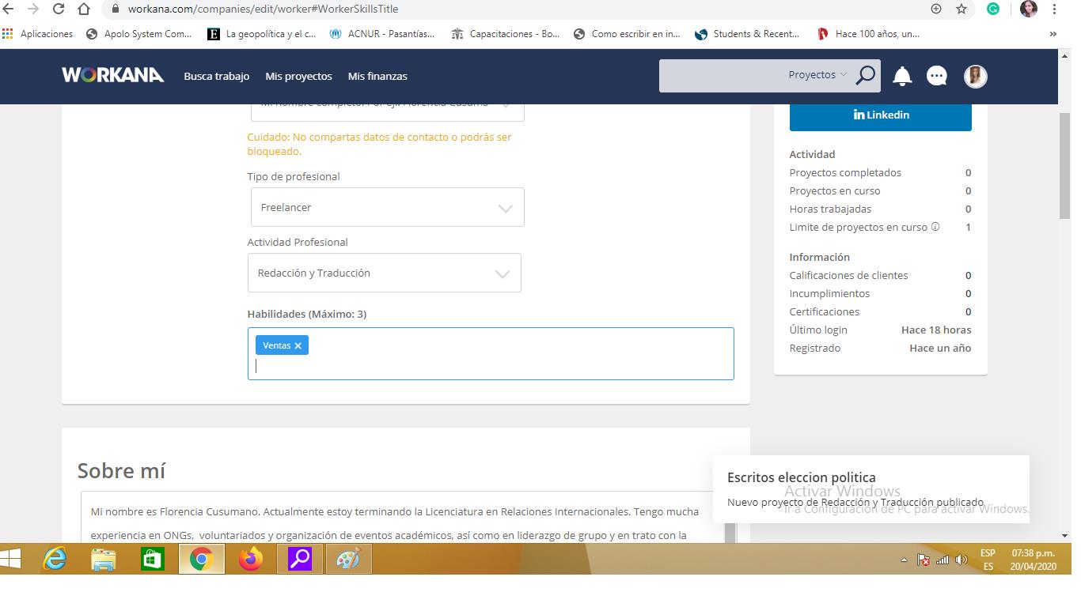The image size is (1081, 607).
Task: Open the Paint app in taskbar
Action: point(348,560)
